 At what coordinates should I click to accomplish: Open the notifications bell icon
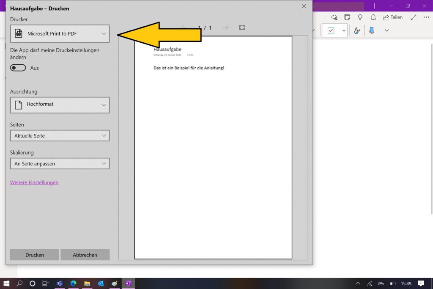[x=373, y=17]
